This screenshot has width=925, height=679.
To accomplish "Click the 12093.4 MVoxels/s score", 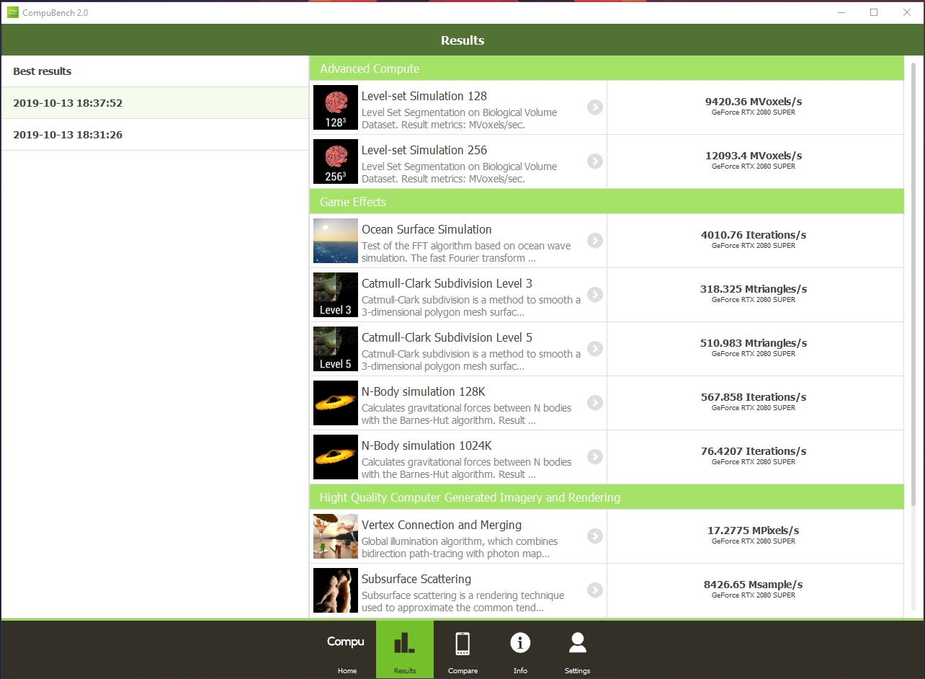I will click(x=754, y=156).
